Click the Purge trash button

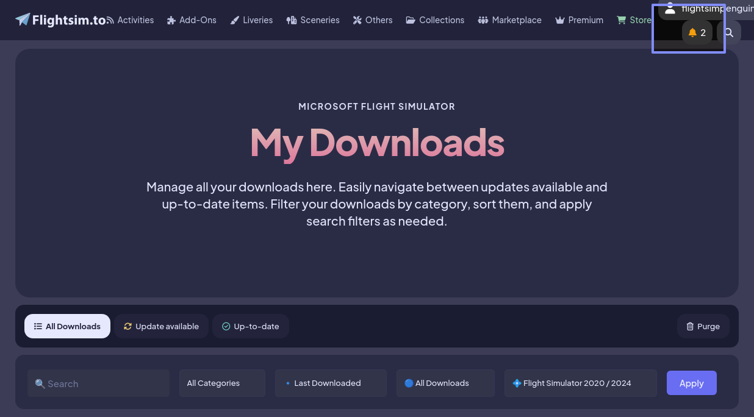pyautogui.click(x=703, y=326)
